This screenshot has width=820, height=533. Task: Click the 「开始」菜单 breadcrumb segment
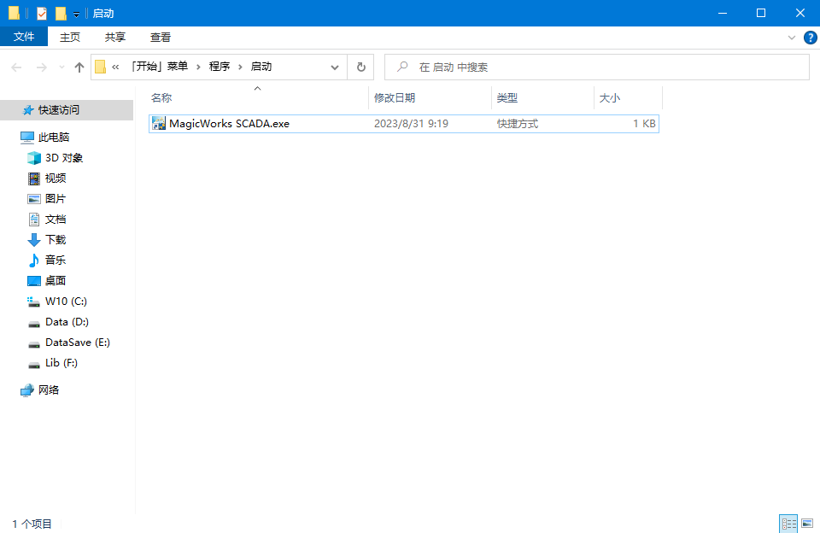click(x=159, y=67)
